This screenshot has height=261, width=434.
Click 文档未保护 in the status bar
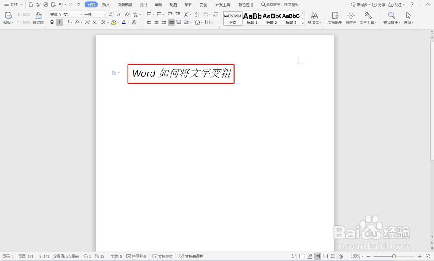coord(191,256)
